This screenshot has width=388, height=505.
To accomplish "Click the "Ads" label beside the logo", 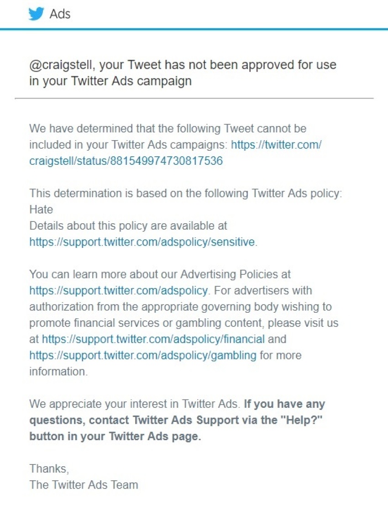I will click(x=60, y=14).
